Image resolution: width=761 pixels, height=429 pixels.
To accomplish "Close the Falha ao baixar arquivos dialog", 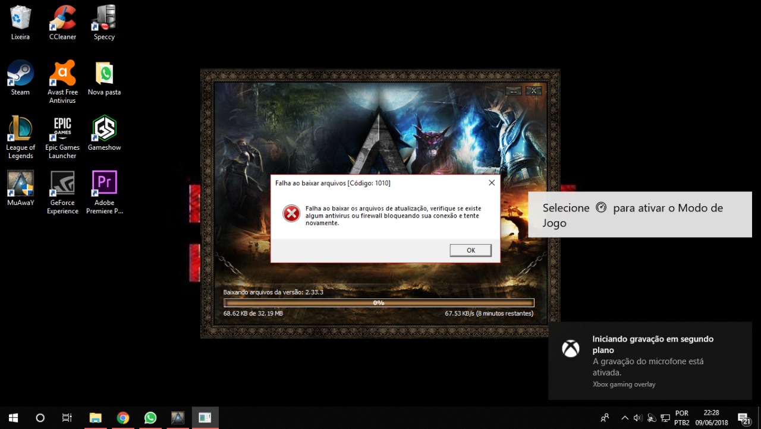I will [491, 183].
